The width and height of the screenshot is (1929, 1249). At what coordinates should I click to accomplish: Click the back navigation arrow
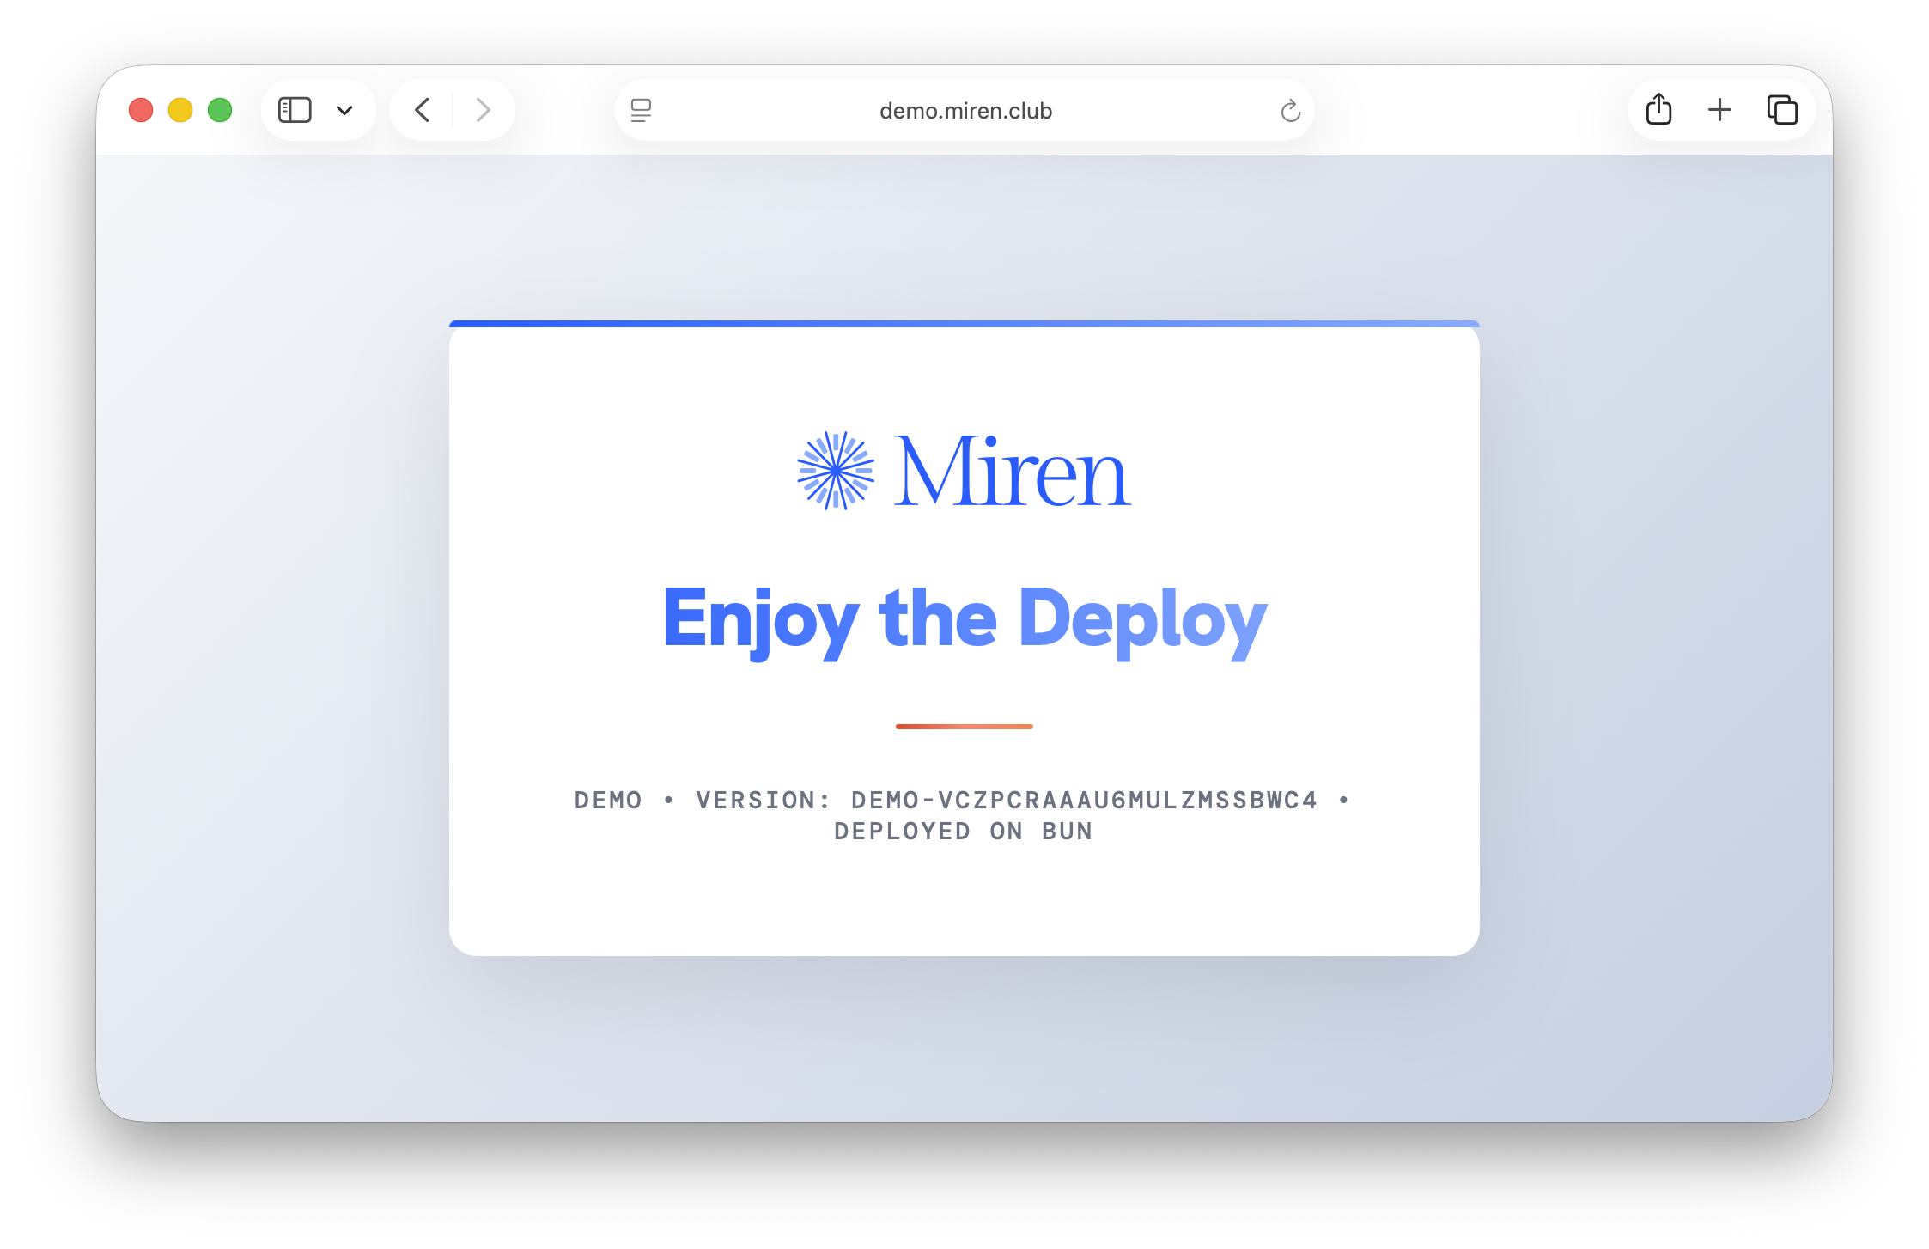(x=422, y=110)
